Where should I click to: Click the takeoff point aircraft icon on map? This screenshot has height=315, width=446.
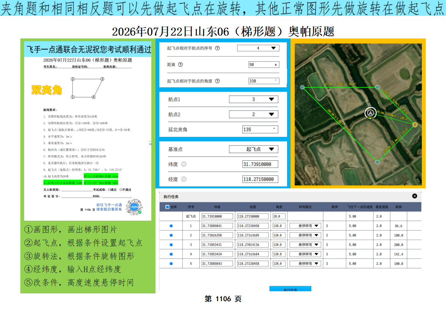click(x=370, y=113)
